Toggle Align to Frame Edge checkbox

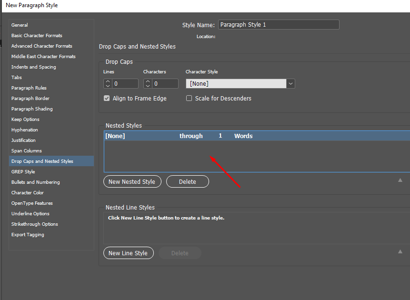click(x=107, y=99)
